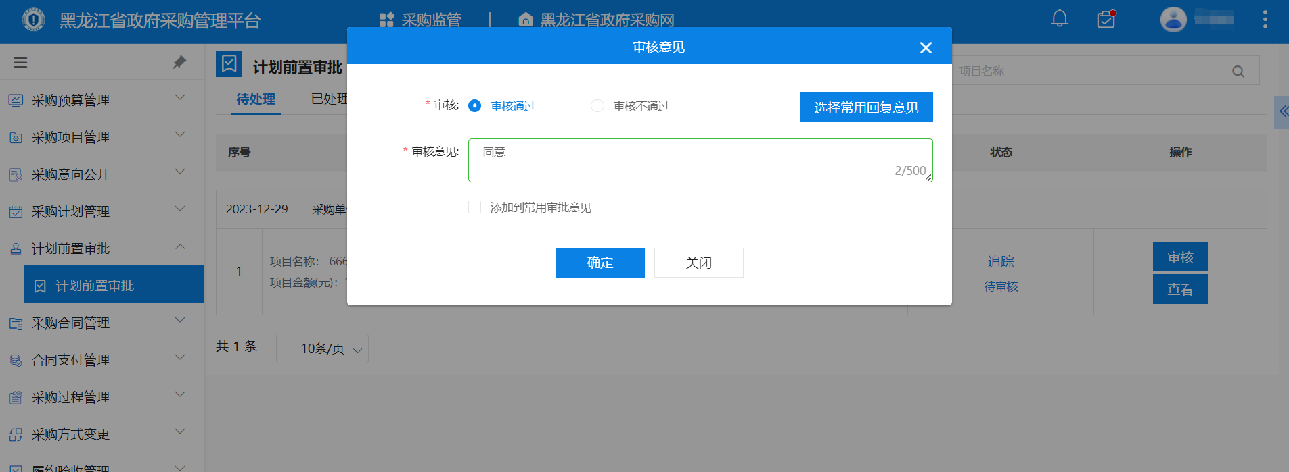This screenshot has height=472, width=1289.
Task: Click the 查看 button in the table row
Action: 1180,289
